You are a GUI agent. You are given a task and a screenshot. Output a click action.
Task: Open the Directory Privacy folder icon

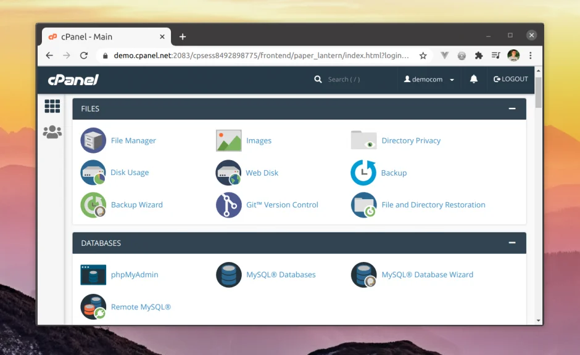pos(363,140)
